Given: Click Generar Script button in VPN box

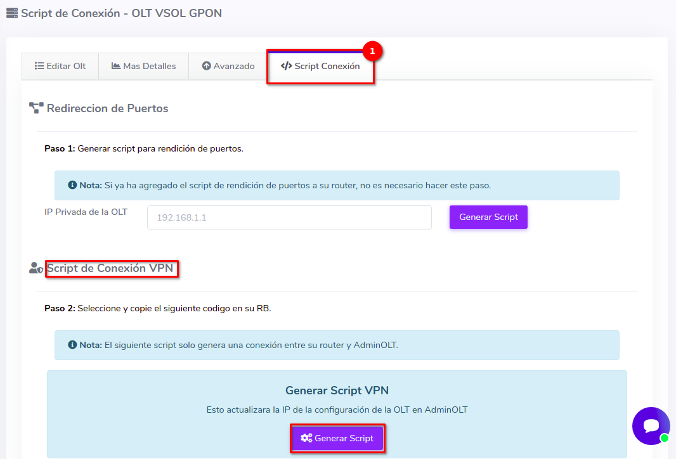Looking at the screenshot, I should point(337,438).
